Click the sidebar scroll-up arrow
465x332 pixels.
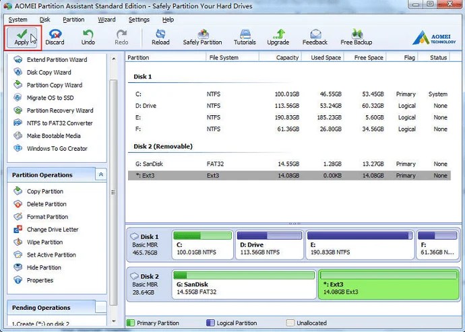click(114, 59)
